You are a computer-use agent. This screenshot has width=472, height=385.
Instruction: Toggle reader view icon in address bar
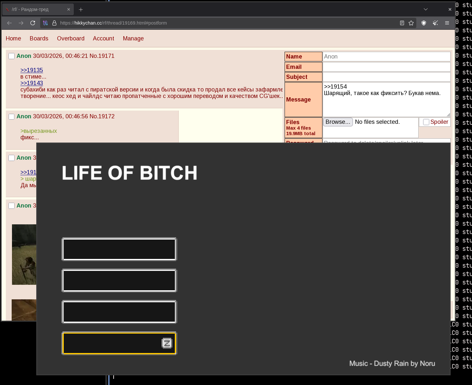(402, 23)
